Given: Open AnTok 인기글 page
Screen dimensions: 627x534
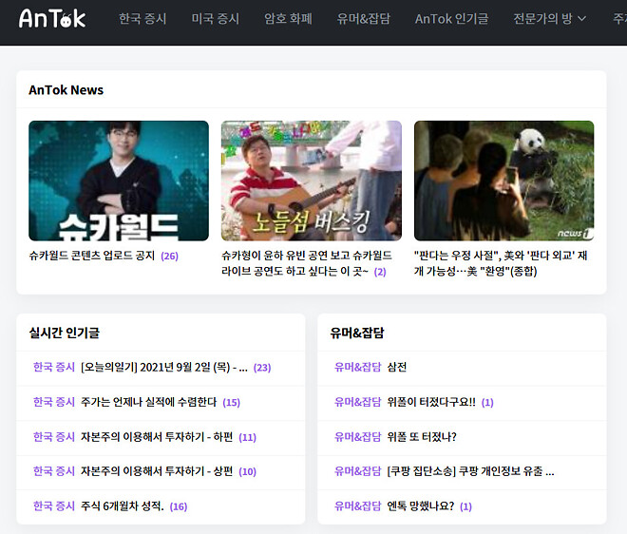Looking at the screenshot, I should point(451,19).
